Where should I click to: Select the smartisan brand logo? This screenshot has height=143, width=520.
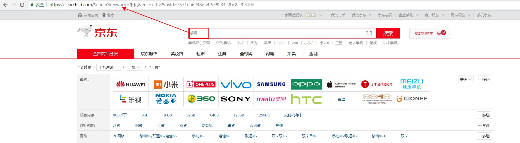click(377, 84)
